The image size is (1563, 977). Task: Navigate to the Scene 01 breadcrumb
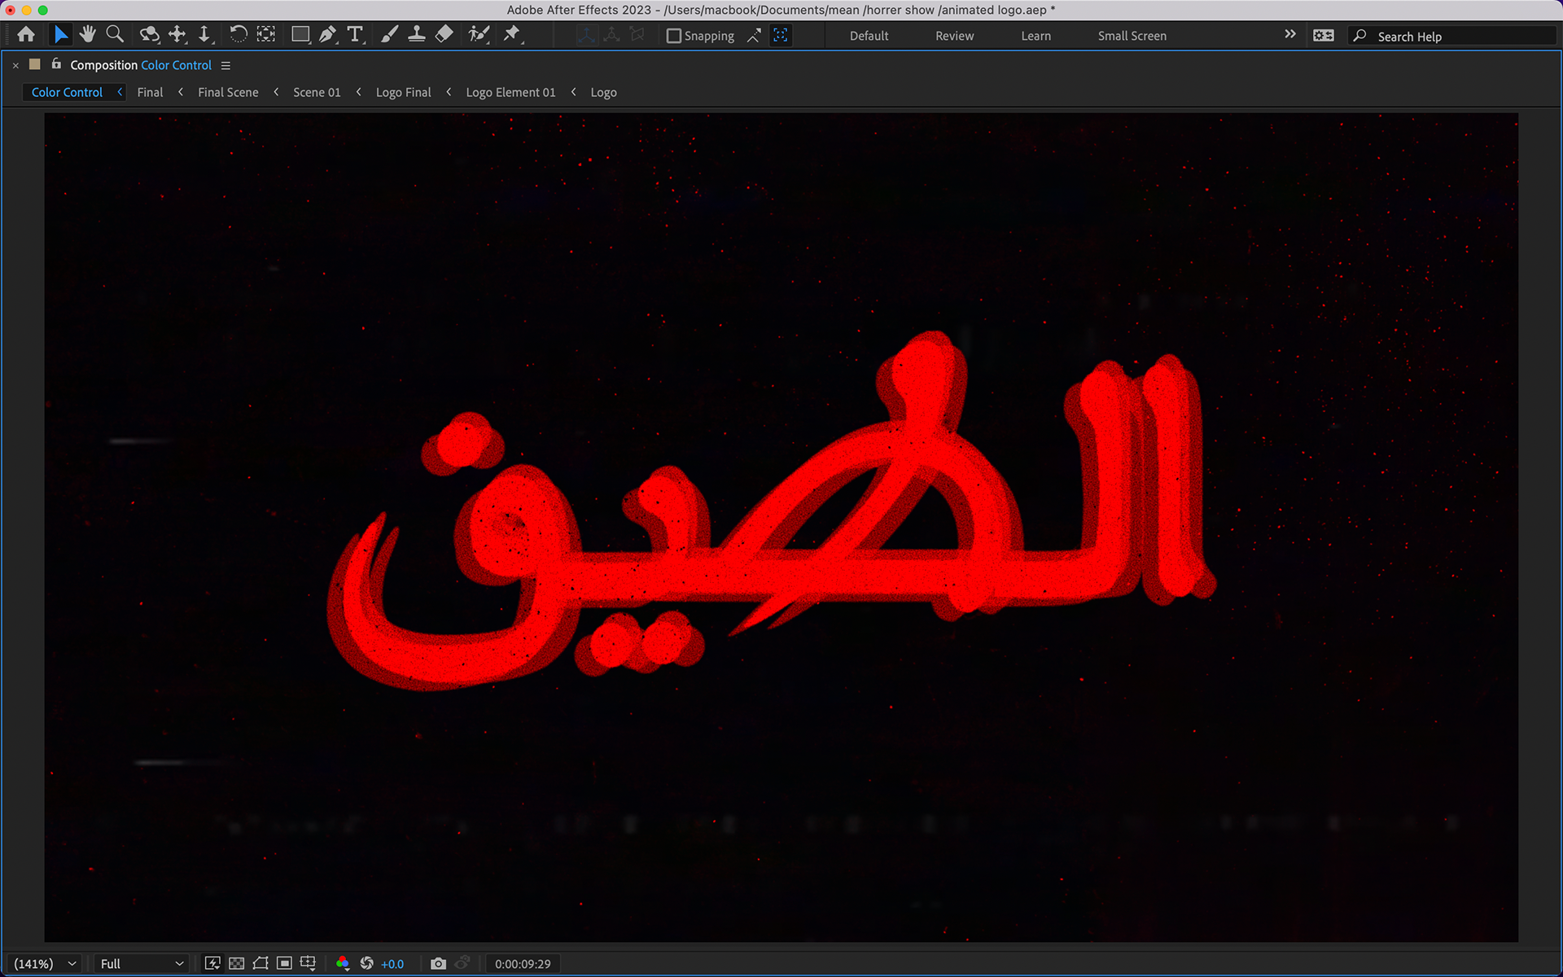[x=317, y=92]
